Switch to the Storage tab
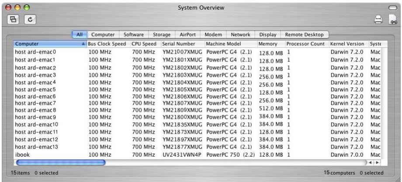402x182 pixels. [x=162, y=34]
